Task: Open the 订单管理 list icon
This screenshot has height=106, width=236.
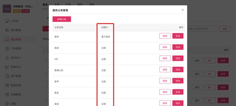Action: pyautogui.click(x=7, y=48)
